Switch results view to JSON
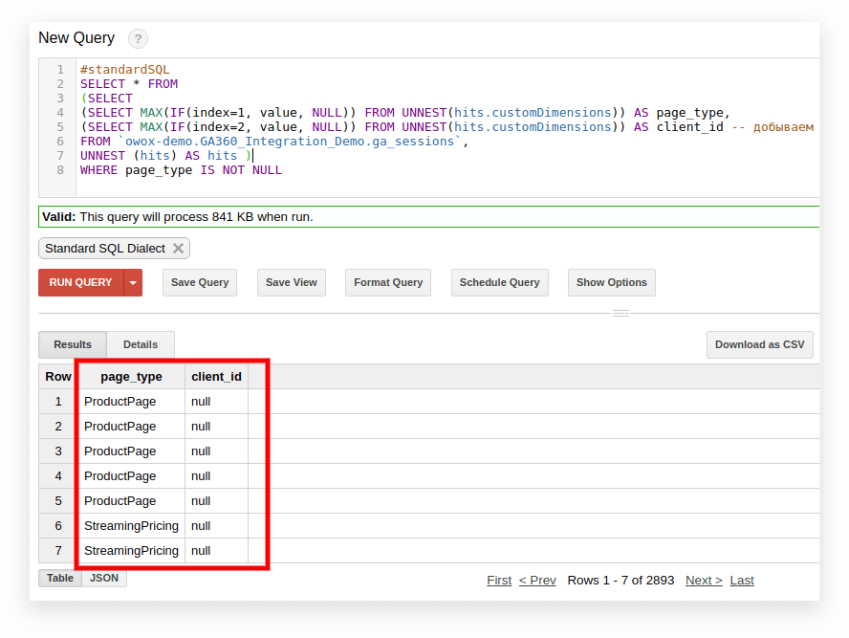Viewport: 849px width, 638px height. click(x=103, y=578)
